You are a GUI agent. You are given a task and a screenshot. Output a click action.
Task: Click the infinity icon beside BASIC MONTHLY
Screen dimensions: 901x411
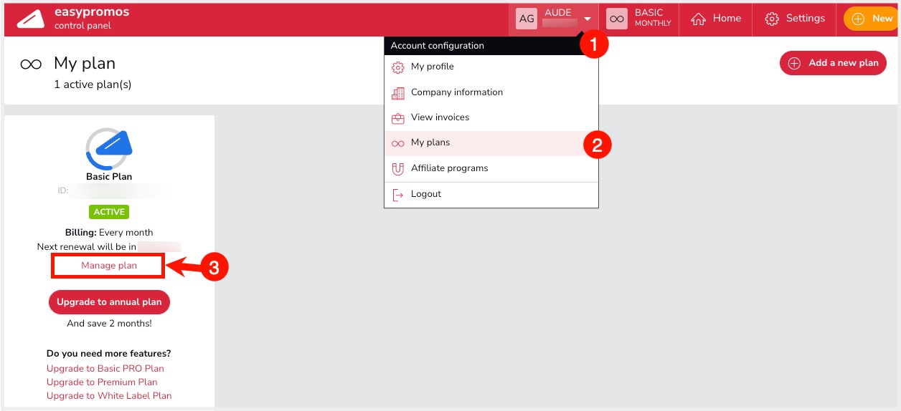617,19
